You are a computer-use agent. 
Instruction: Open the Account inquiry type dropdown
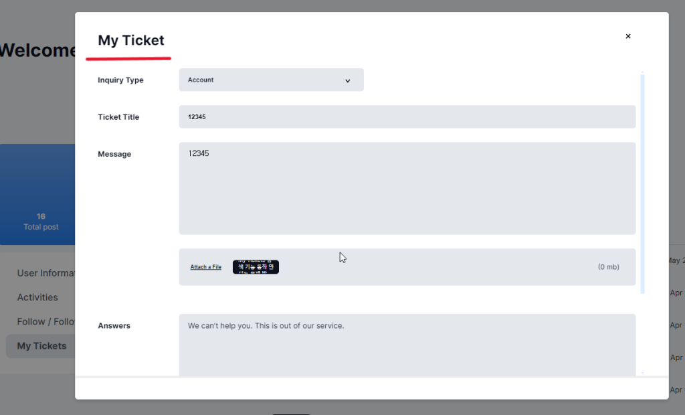coord(271,80)
